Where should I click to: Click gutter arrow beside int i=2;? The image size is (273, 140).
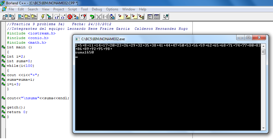tap(3, 56)
